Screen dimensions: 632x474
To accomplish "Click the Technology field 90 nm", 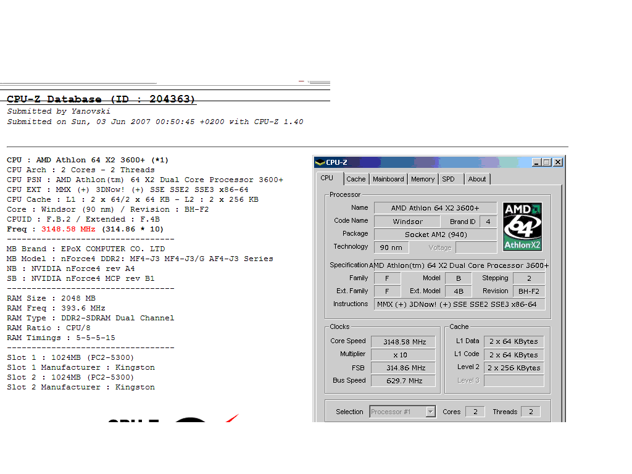I will [391, 247].
